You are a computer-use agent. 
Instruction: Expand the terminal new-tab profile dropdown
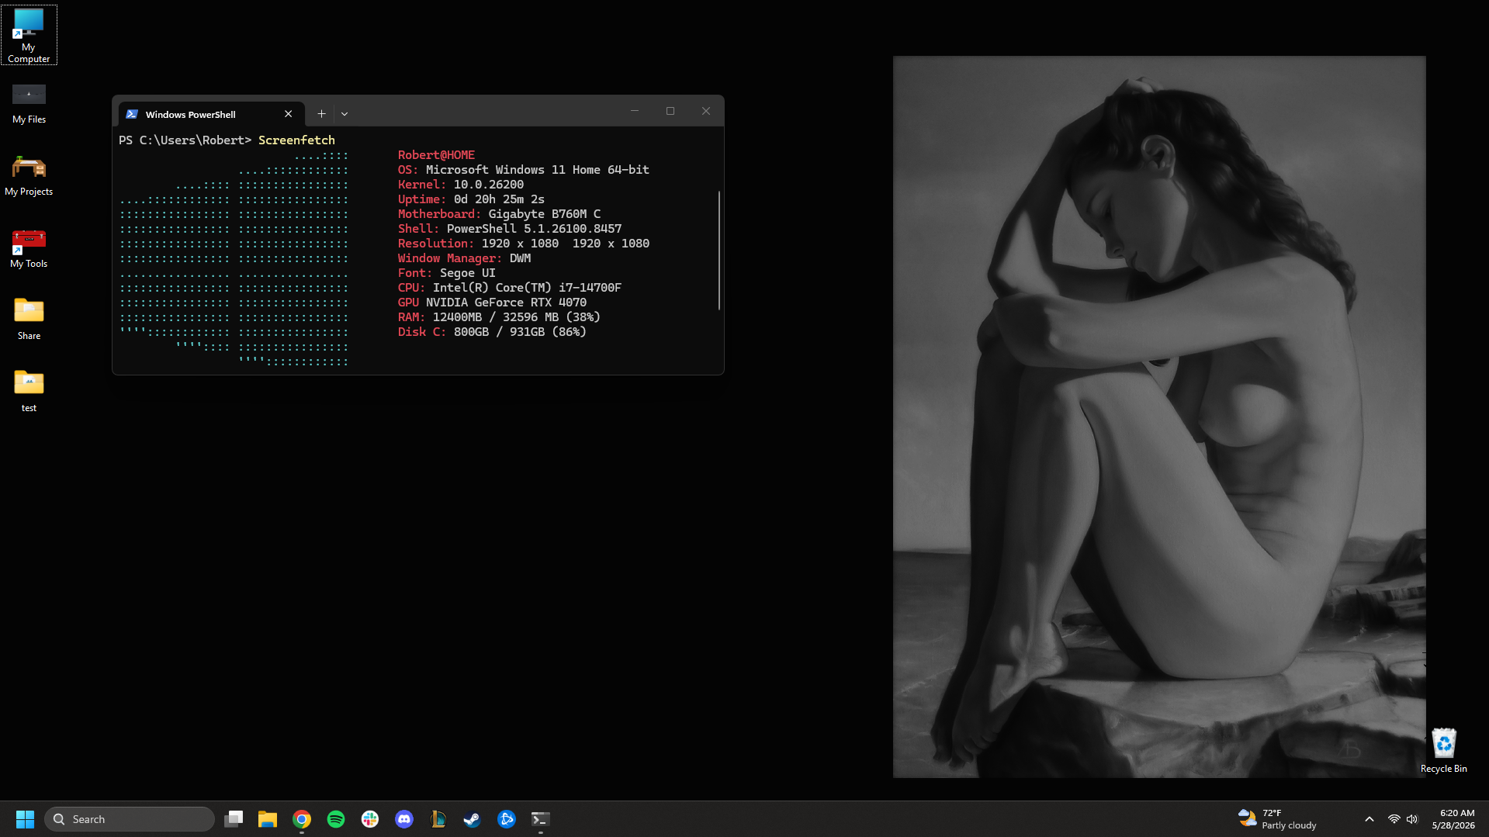coord(345,114)
